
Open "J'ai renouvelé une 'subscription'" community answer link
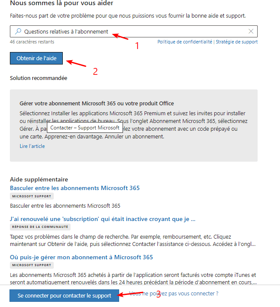103,219
